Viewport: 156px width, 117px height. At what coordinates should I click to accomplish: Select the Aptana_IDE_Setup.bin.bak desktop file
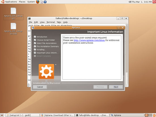(x=13, y=29)
